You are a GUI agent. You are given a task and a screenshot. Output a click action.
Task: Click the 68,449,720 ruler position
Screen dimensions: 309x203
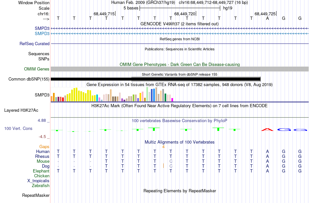[185, 14]
